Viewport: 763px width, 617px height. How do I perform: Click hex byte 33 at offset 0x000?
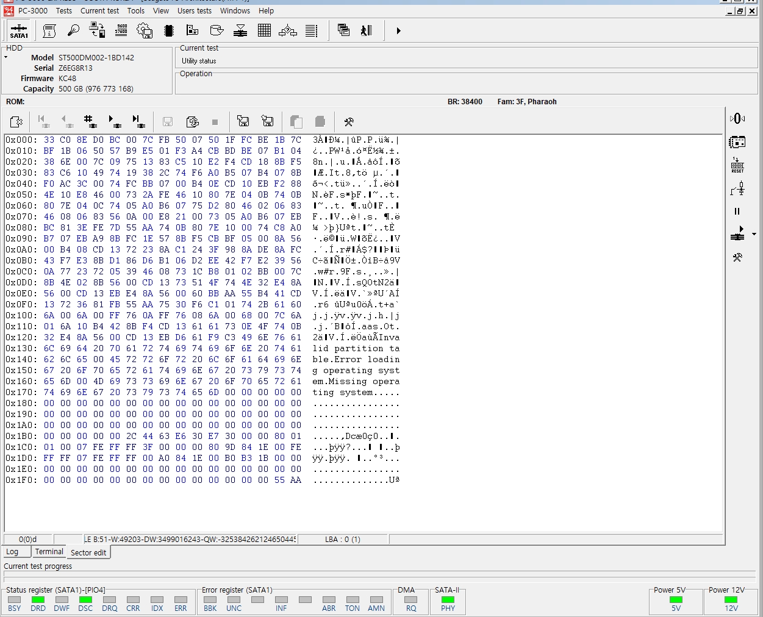click(x=49, y=140)
